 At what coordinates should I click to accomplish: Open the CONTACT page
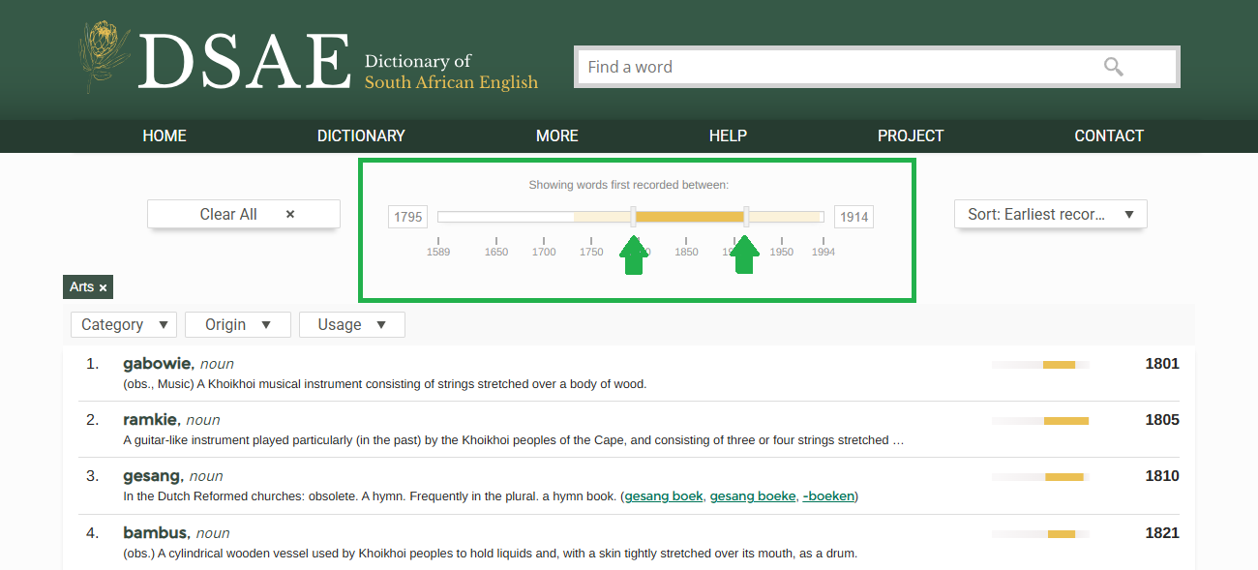tap(1109, 135)
